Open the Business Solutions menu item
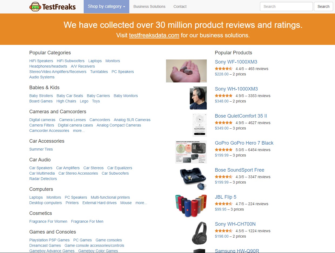Screen dimensions: 335x253 click(149, 6)
